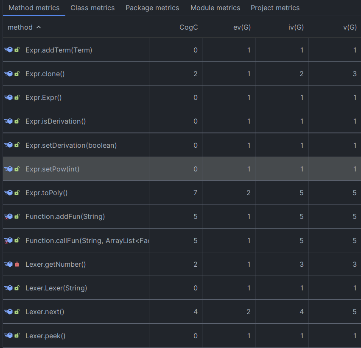
Task: Sort by the CogC column header
Action: [x=188, y=28]
